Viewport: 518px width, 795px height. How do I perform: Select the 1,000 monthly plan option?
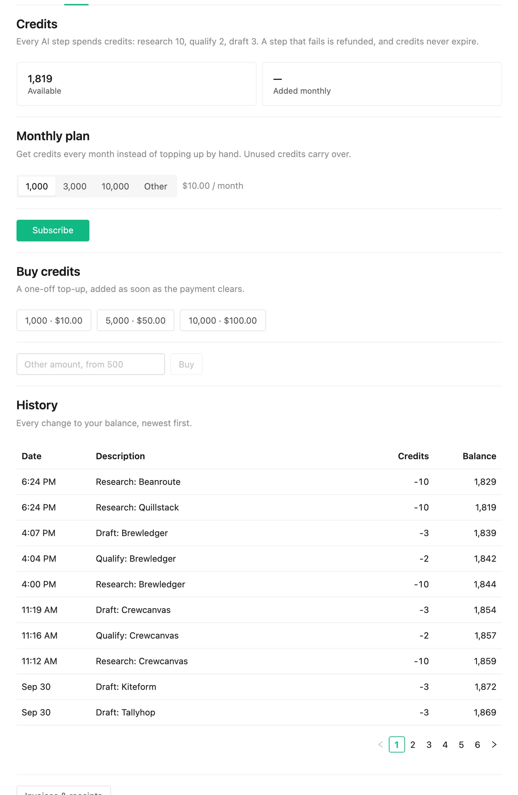coord(37,186)
